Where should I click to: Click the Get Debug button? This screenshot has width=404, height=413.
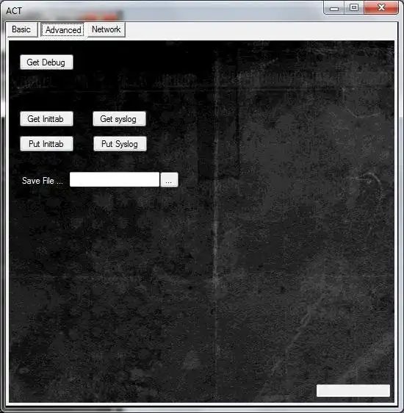46,62
